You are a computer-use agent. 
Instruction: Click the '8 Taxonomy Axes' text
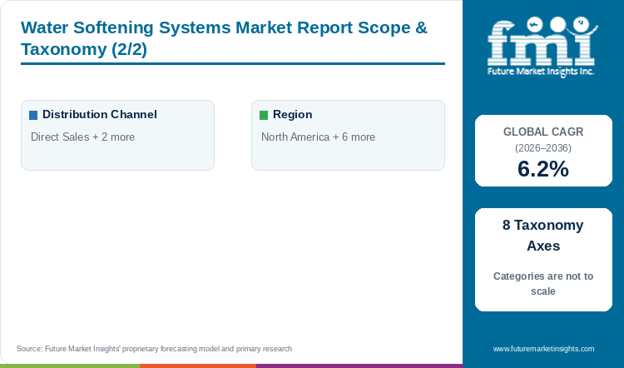click(x=543, y=236)
